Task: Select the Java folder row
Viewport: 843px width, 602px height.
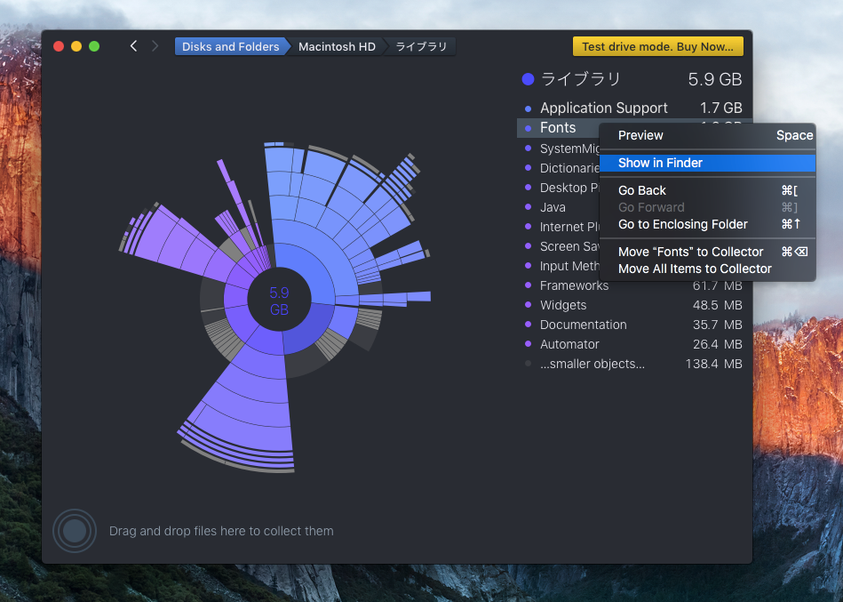Action: [559, 207]
